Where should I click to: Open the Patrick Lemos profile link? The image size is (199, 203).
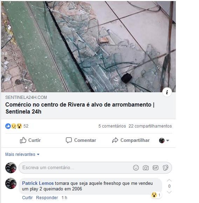[38, 183]
